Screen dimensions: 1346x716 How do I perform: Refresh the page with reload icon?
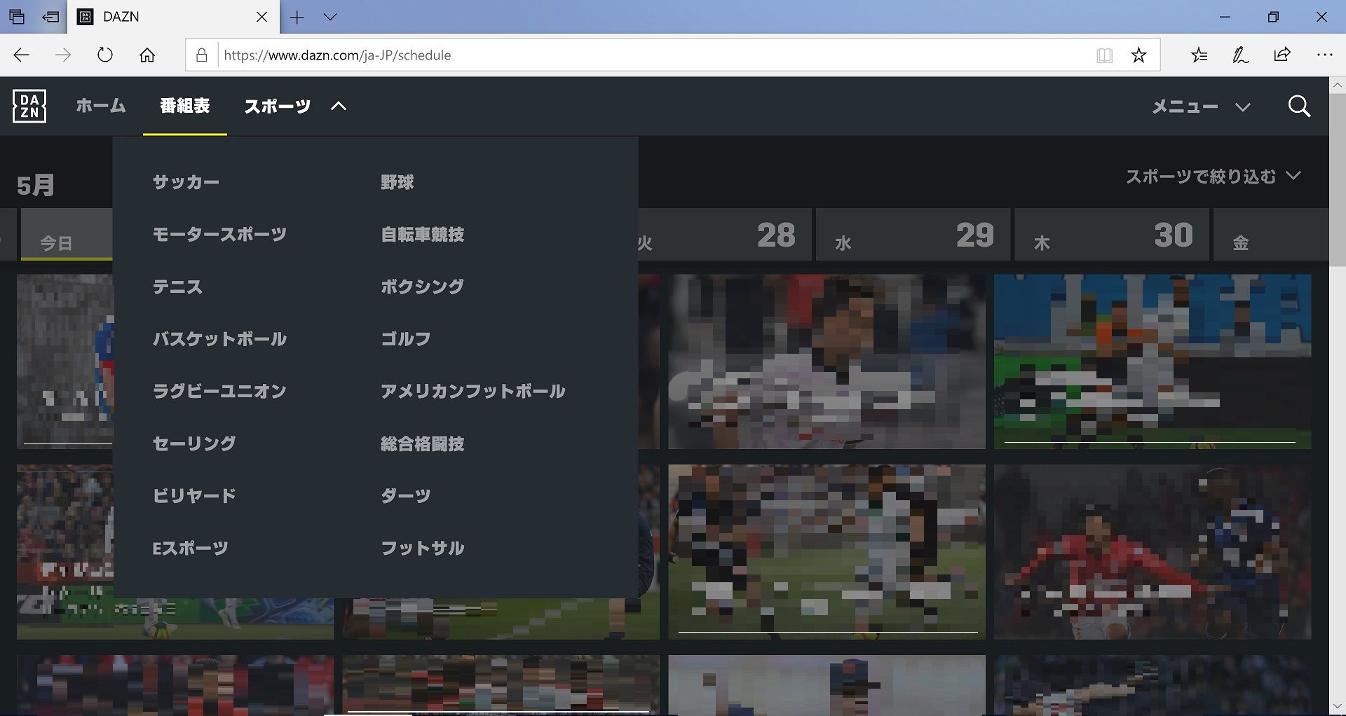click(x=105, y=55)
